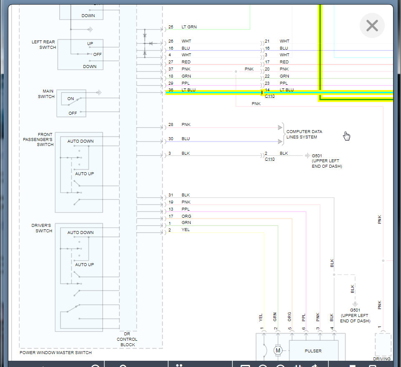Click the COMPUTER DATA LINES SYSTEM label
Viewport: 401px width, 367px height.
[x=304, y=134]
